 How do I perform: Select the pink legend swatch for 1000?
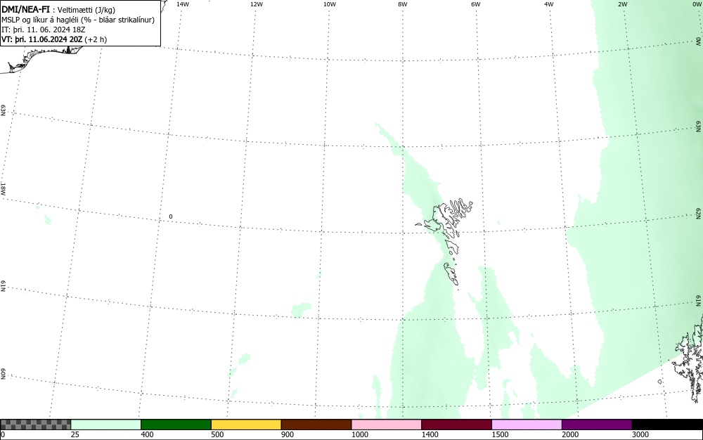coord(387,425)
